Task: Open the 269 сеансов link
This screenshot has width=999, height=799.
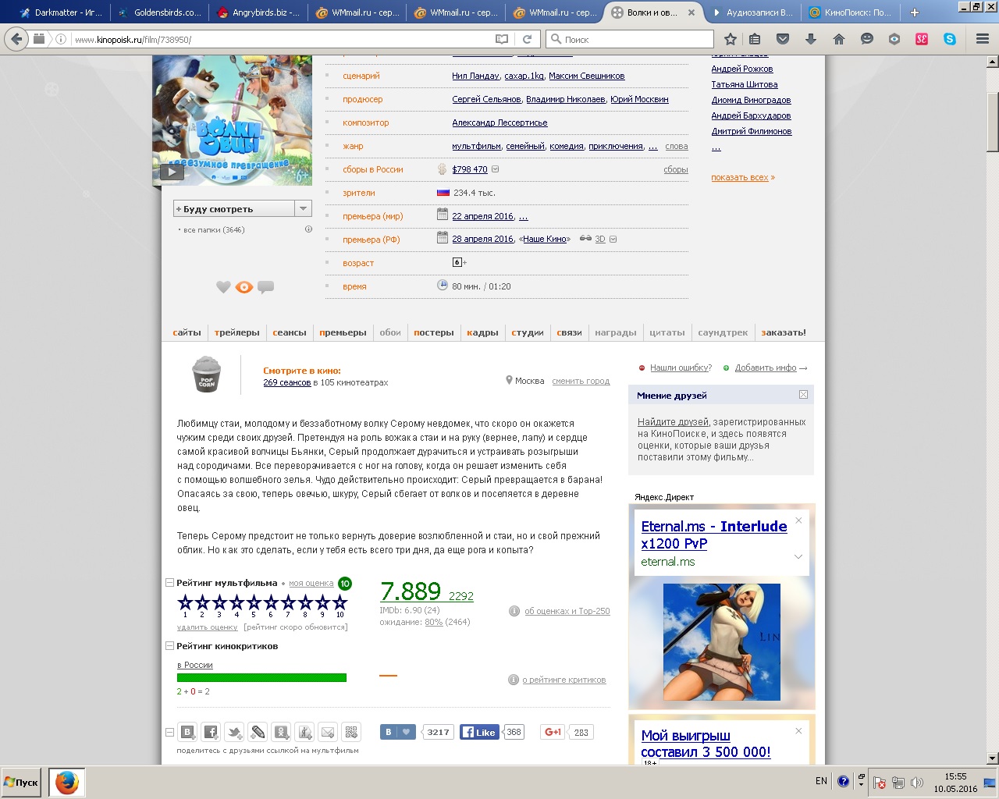Action: [x=287, y=382]
